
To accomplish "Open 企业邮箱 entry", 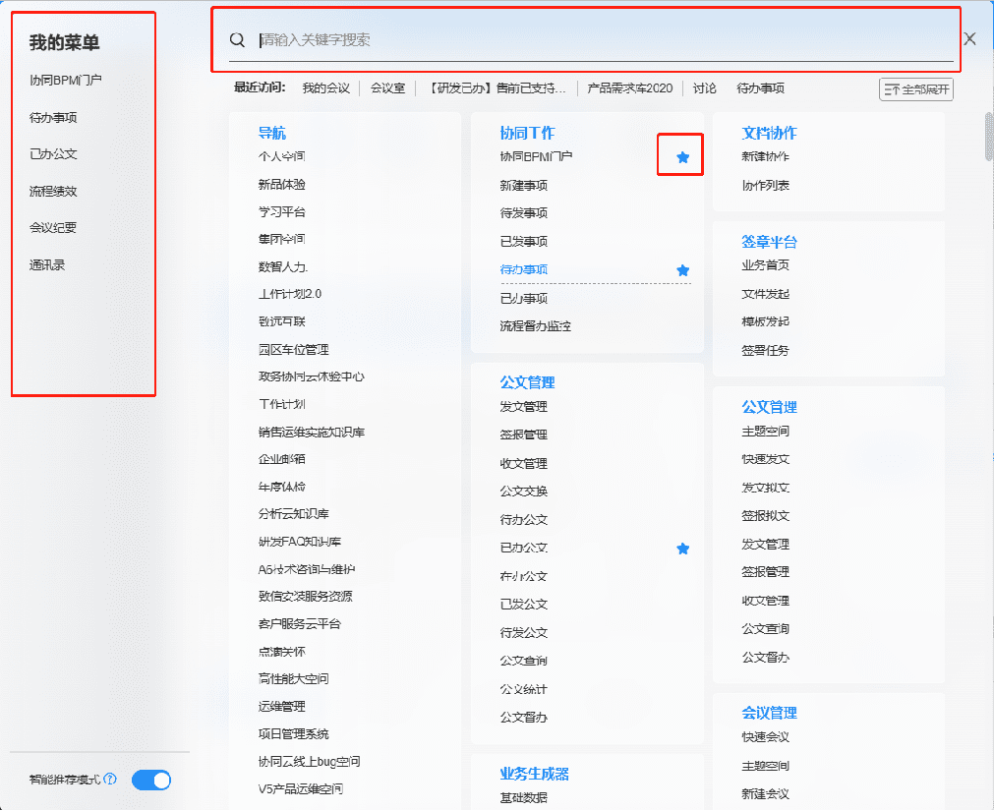I will tap(281, 459).
